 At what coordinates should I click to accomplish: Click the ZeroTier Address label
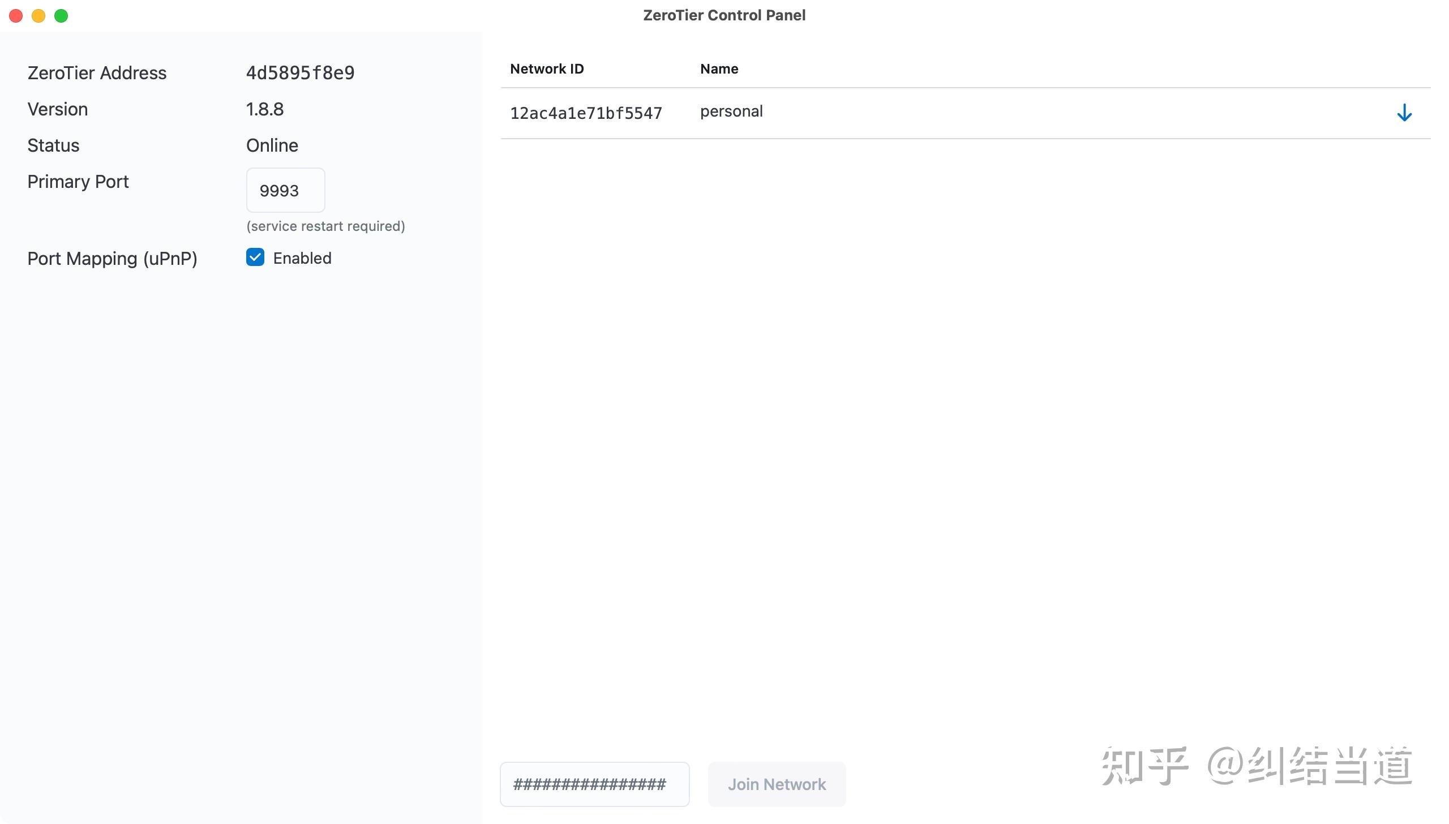pyautogui.click(x=97, y=73)
